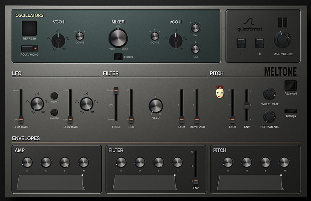Open the Advanced panel
The image size is (311, 201).
tap(290, 85)
